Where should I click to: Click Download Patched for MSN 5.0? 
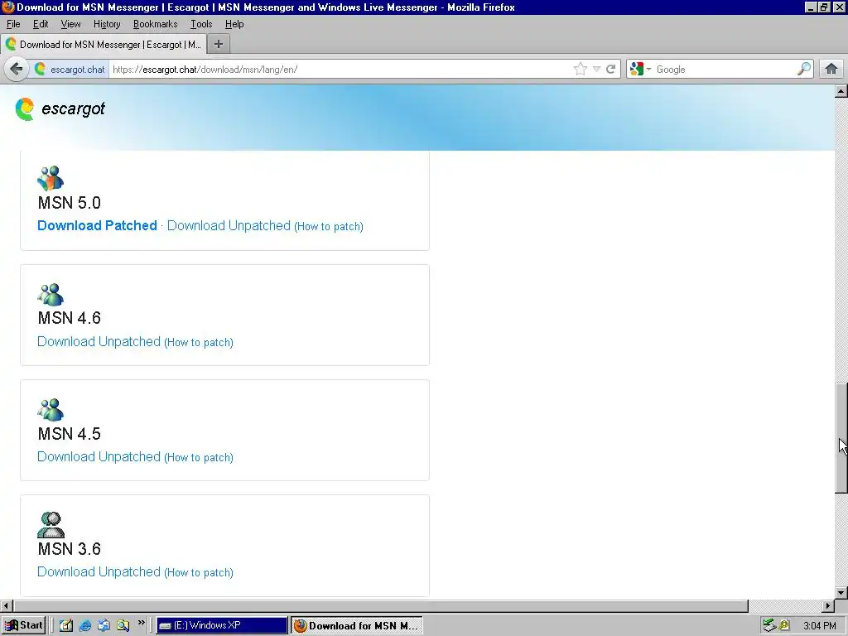98,225
